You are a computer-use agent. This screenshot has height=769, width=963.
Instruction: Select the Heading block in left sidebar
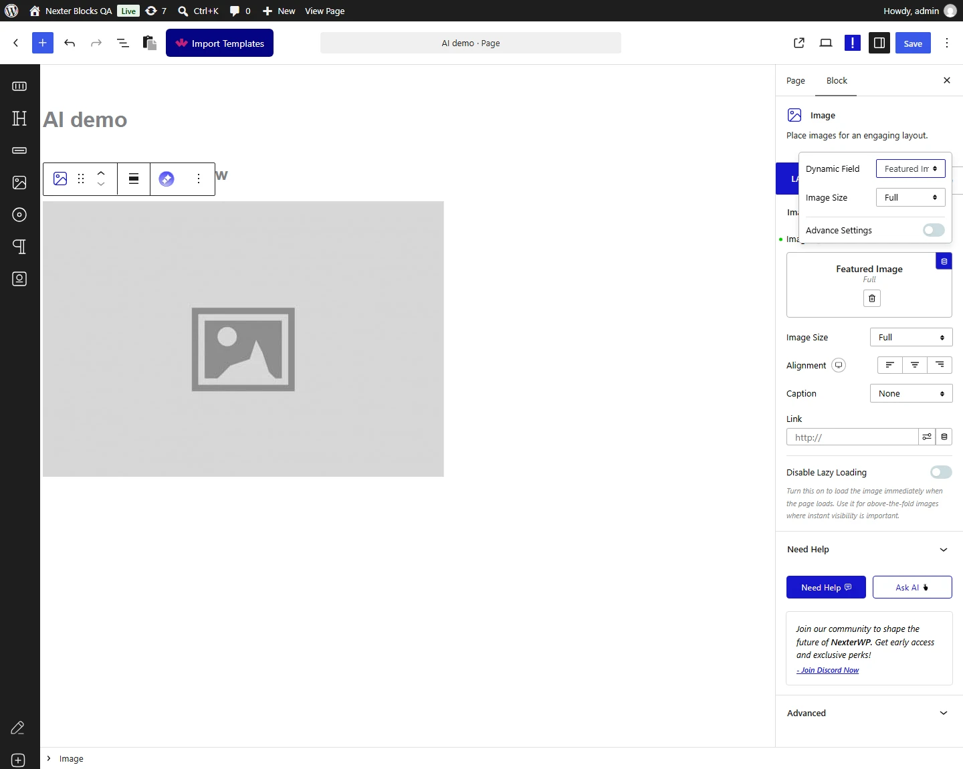click(19, 118)
